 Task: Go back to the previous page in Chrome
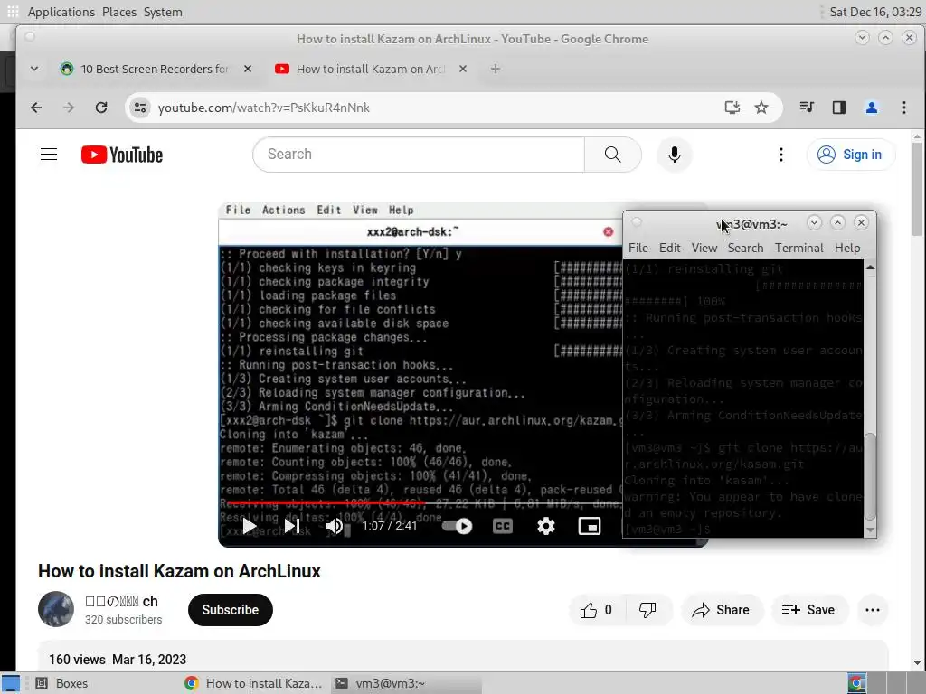click(36, 108)
